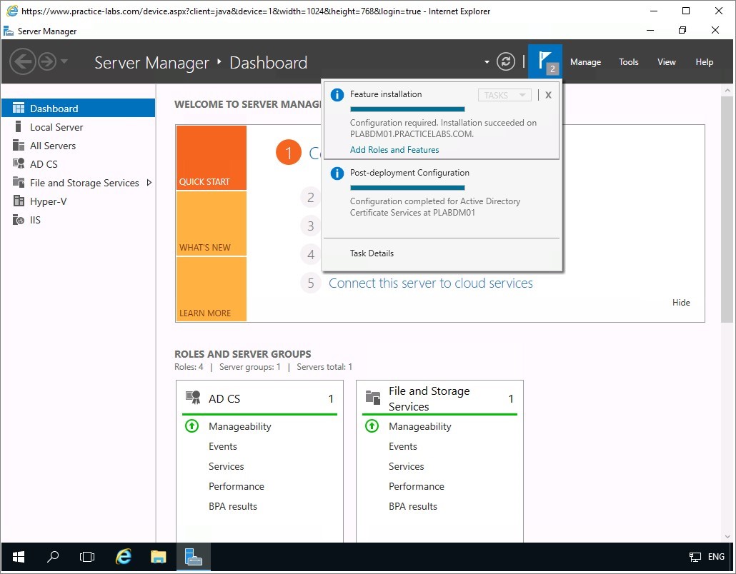
Task: Click the QUICK START tile
Action: (212, 158)
